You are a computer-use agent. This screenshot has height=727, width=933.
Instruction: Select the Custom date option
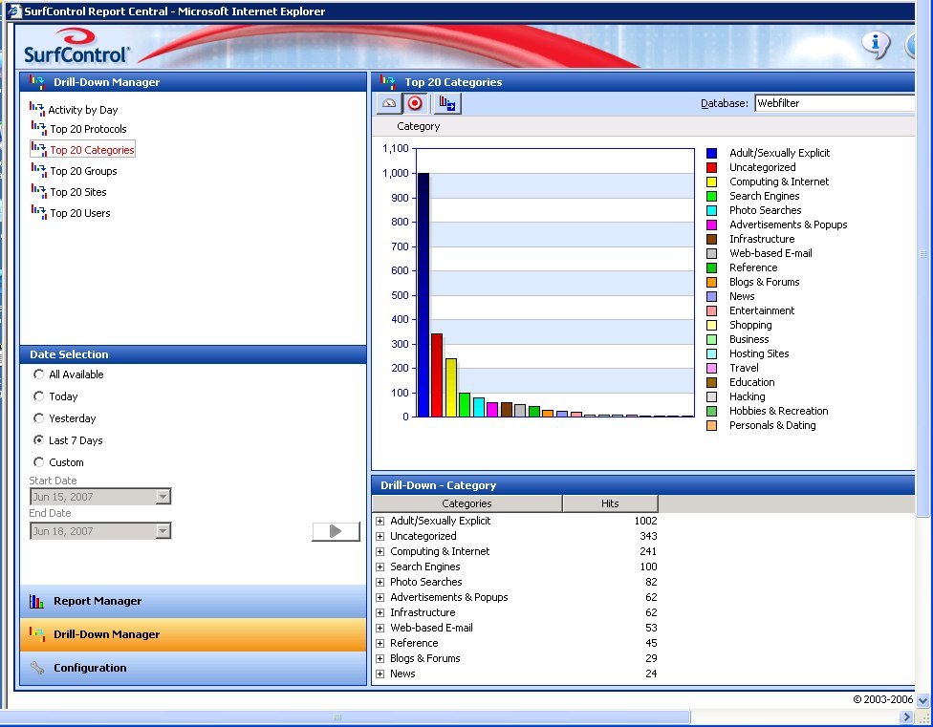point(38,461)
